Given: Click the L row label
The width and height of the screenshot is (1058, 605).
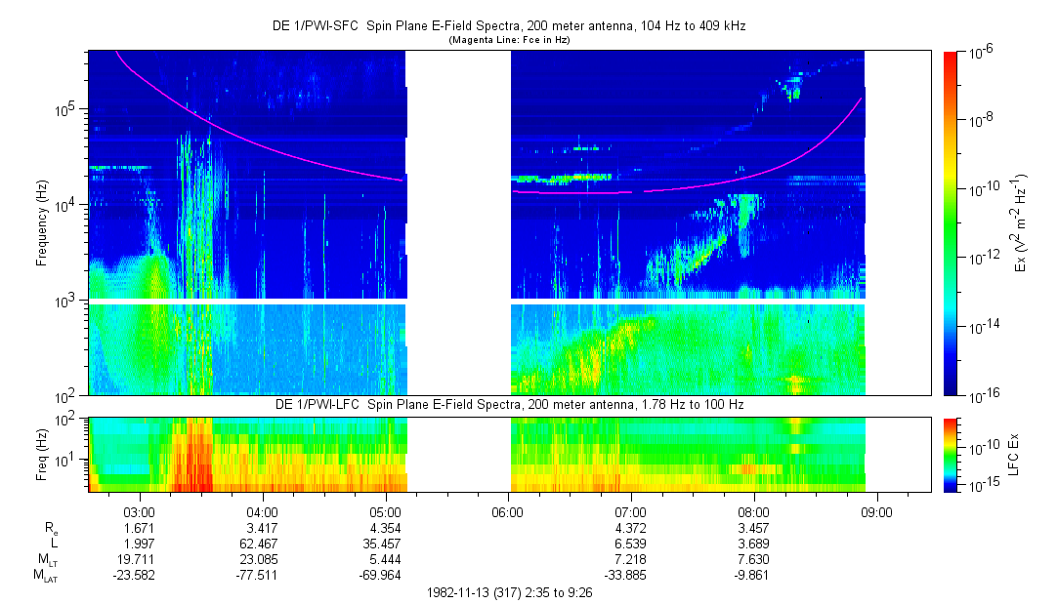Looking at the screenshot, I should point(54,544).
